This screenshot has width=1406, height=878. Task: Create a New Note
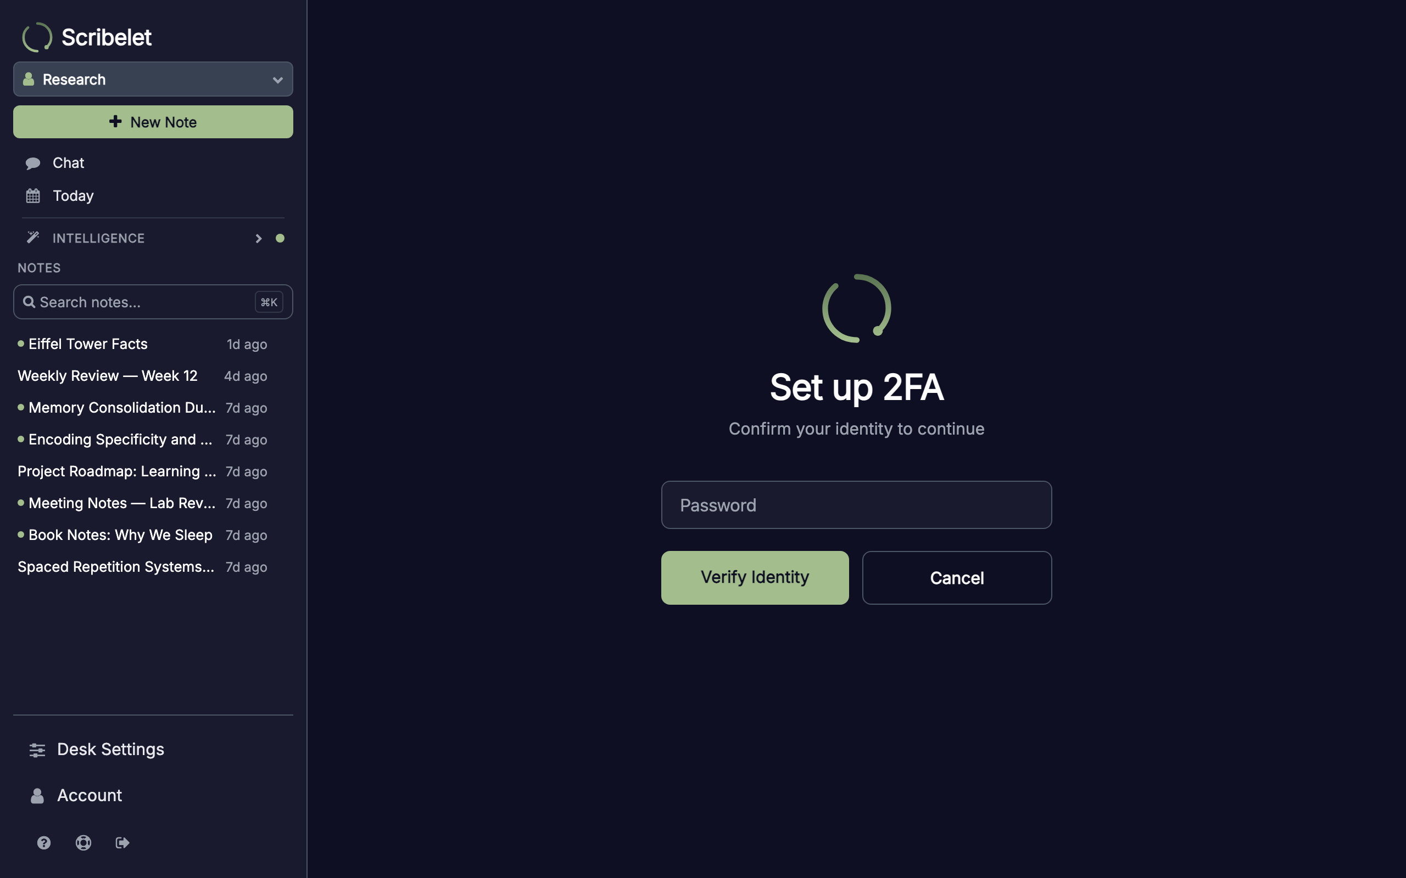pyautogui.click(x=153, y=122)
